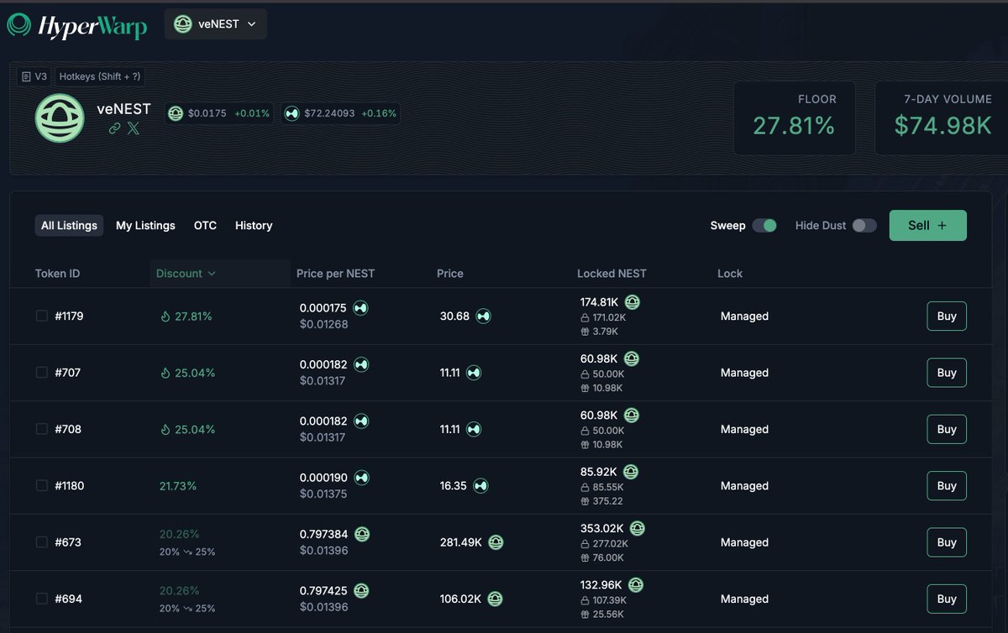
Task: Click the $0.01375 price per NEST value
Action: click(x=323, y=494)
